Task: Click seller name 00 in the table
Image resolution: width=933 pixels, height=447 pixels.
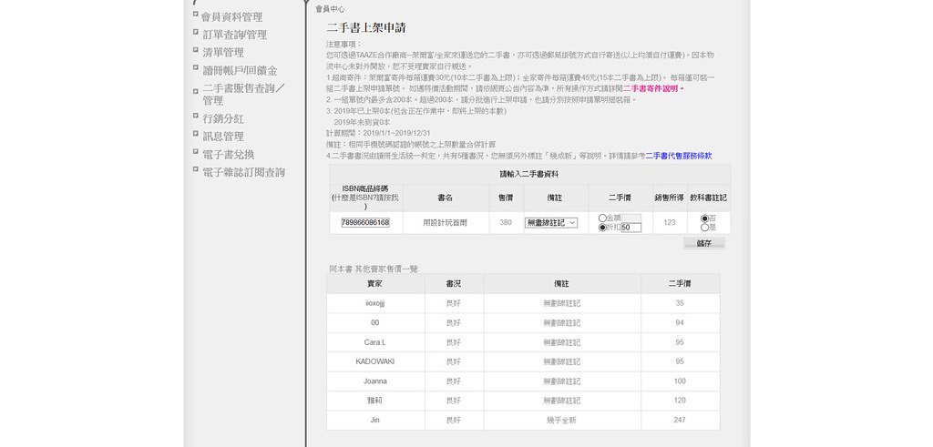Action: 374,323
